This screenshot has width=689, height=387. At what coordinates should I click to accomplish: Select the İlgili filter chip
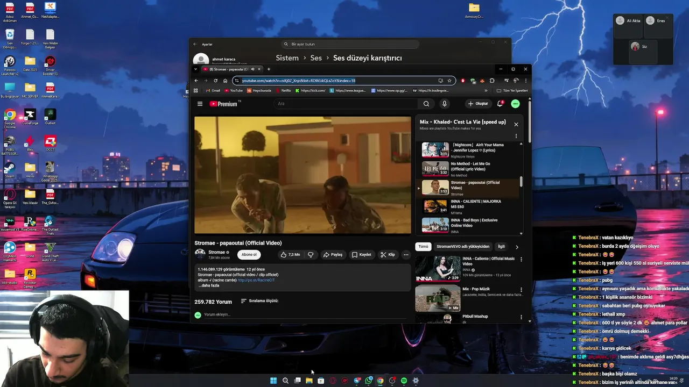coord(501,247)
